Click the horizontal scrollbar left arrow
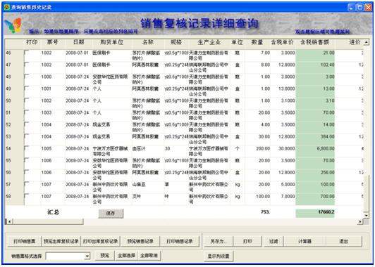Screen dimensions: 375x267 coord(10,221)
